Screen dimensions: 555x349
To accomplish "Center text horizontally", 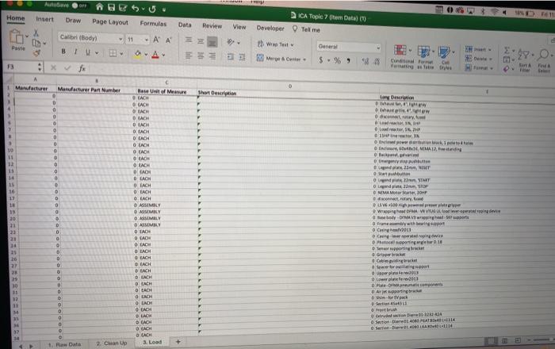I will (201, 56).
